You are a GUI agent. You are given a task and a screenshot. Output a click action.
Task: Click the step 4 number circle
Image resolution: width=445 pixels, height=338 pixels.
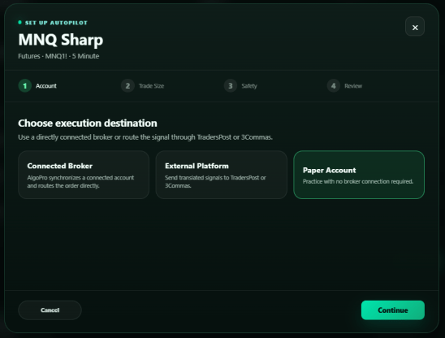tap(334, 86)
